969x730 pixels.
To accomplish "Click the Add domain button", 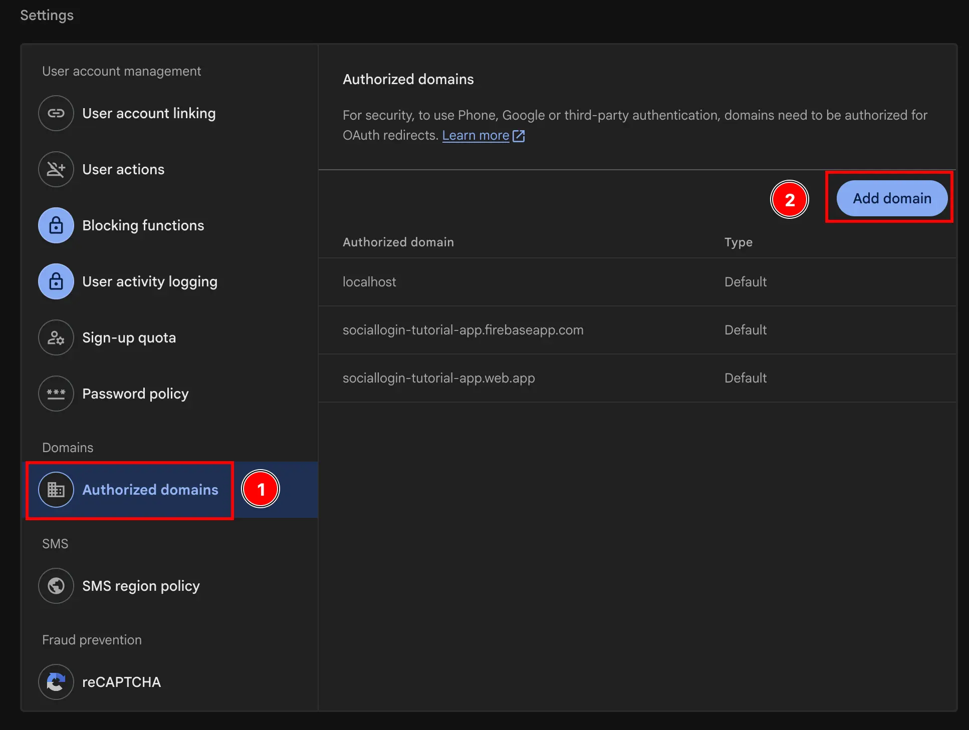I will [x=891, y=198].
